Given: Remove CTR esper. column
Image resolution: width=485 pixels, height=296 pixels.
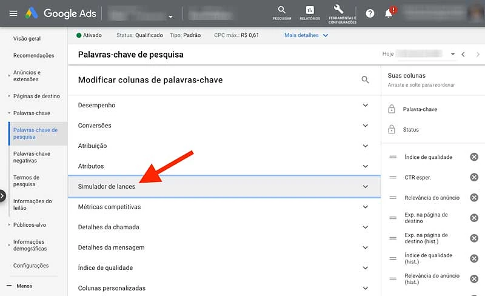Looking at the screenshot, I should 474,177.
